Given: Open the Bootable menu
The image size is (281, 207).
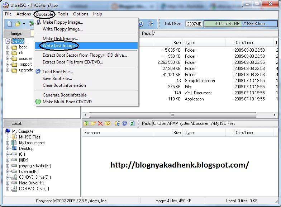Looking at the screenshot, I should click(44, 14).
